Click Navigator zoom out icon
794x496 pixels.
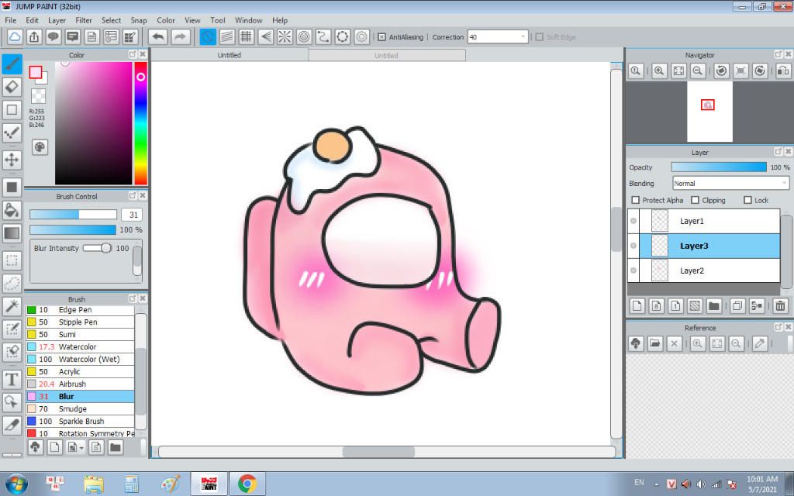pos(697,71)
